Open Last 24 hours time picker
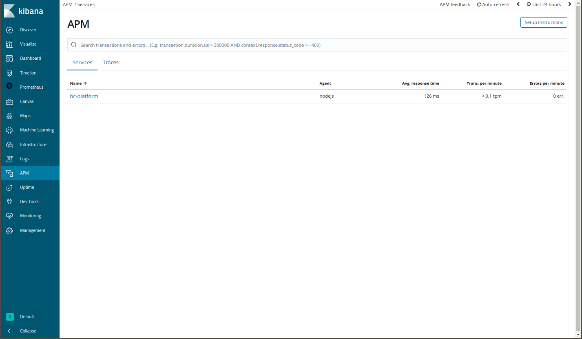The image size is (582, 339). coord(544,4)
